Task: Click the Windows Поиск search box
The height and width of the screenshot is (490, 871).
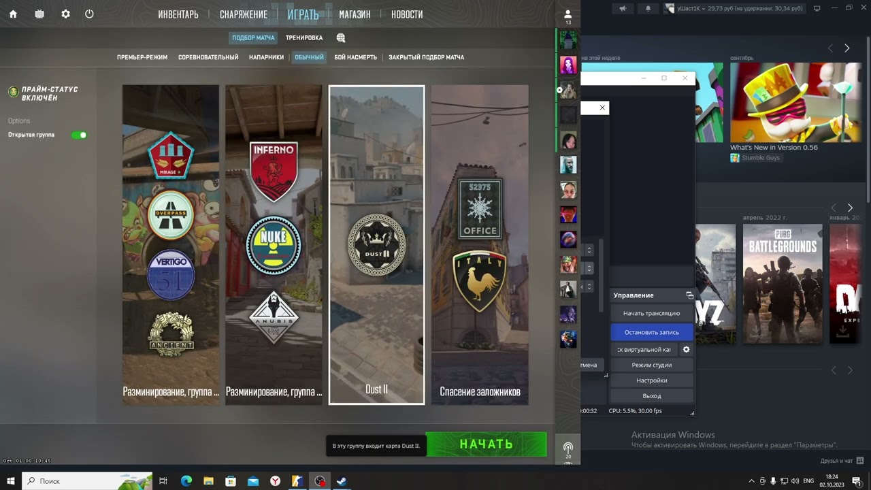Action: [x=87, y=481]
